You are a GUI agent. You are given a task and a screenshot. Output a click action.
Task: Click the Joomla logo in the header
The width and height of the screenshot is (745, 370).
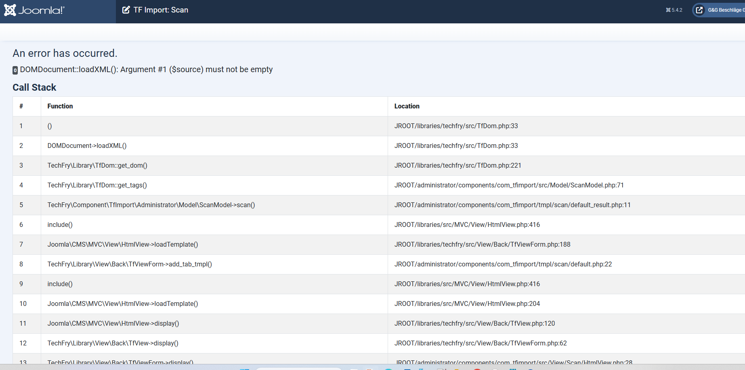34,10
